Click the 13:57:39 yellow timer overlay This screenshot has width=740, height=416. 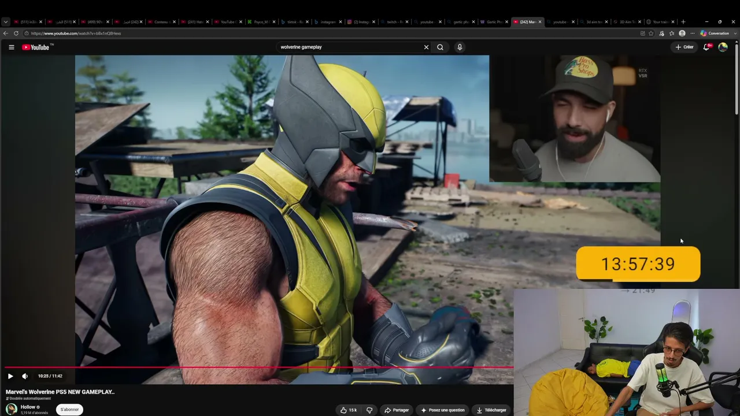coord(638,264)
